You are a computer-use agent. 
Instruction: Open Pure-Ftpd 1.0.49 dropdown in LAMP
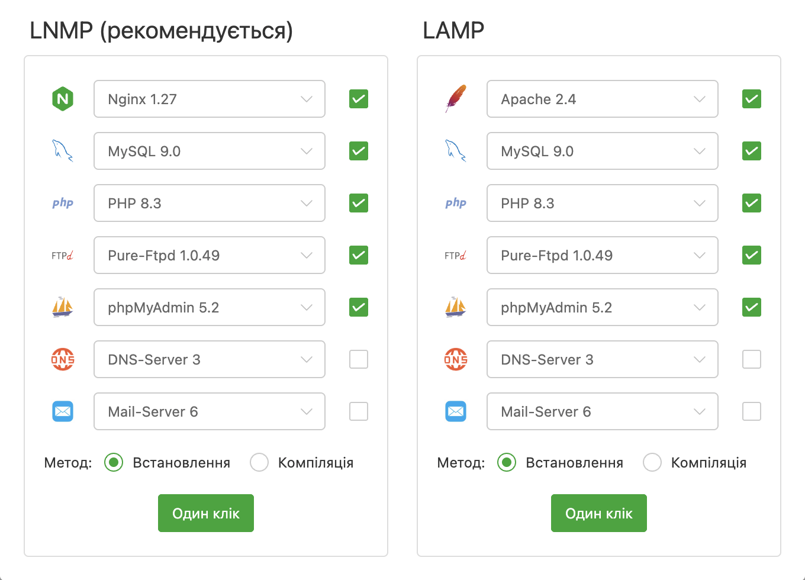603,255
